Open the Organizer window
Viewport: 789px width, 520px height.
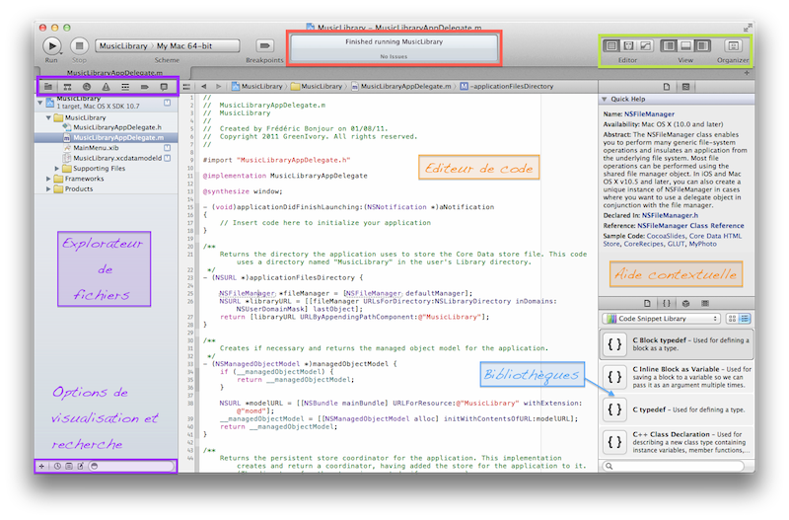coord(733,45)
